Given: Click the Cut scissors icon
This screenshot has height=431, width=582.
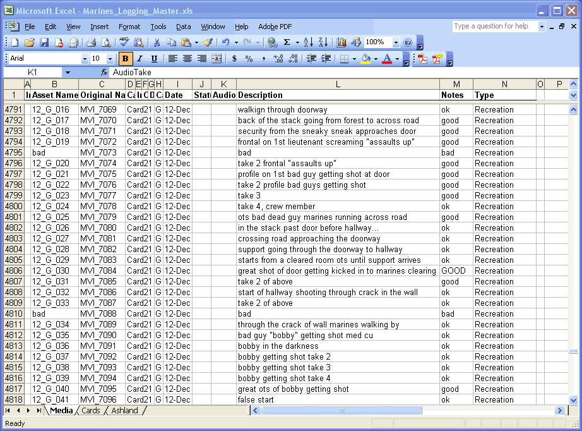Looking at the screenshot, I should 157,42.
